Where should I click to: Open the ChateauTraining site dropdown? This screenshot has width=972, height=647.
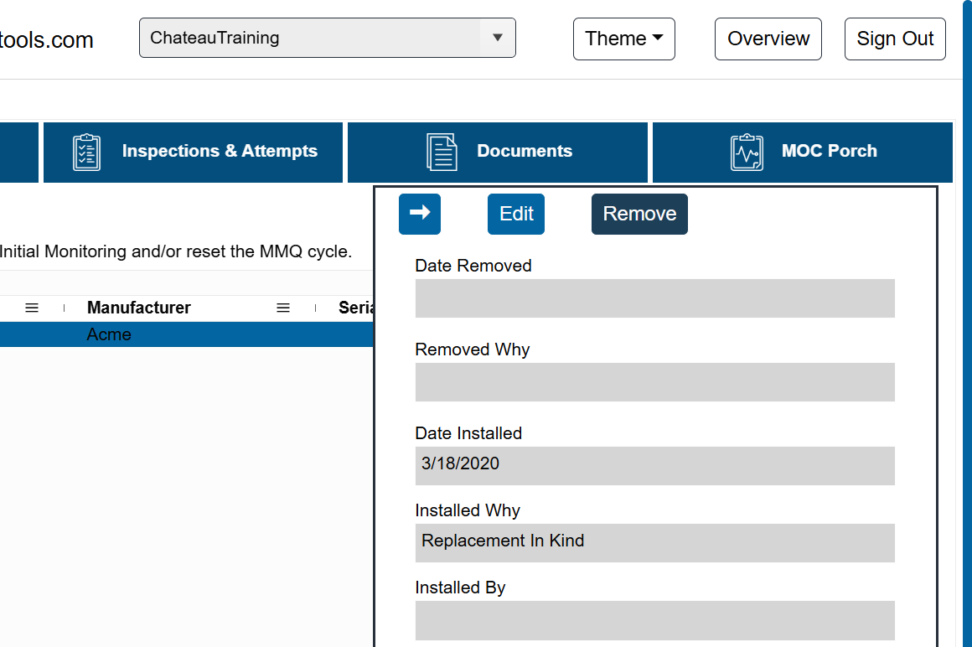(328, 38)
